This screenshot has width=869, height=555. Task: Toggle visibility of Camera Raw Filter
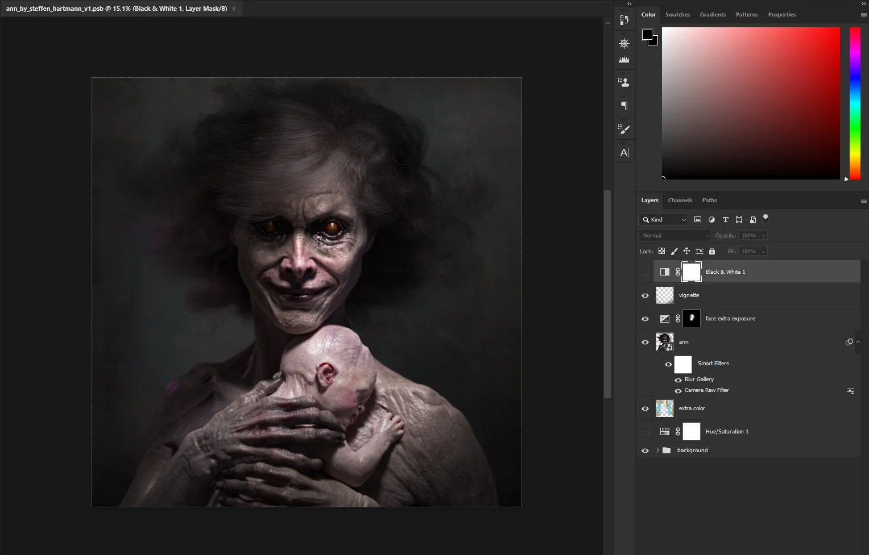click(678, 391)
